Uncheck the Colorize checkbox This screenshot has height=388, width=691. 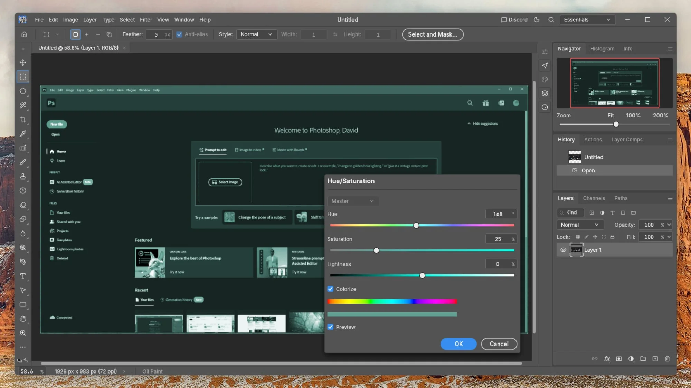pyautogui.click(x=330, y=289)
